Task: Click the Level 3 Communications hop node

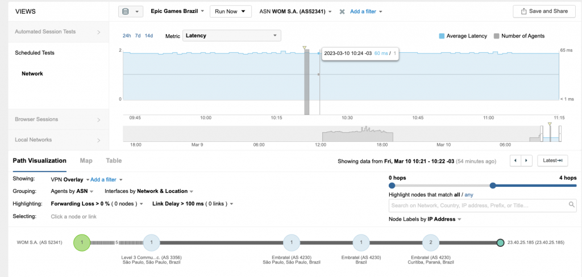Action: [x=151, y=242]
